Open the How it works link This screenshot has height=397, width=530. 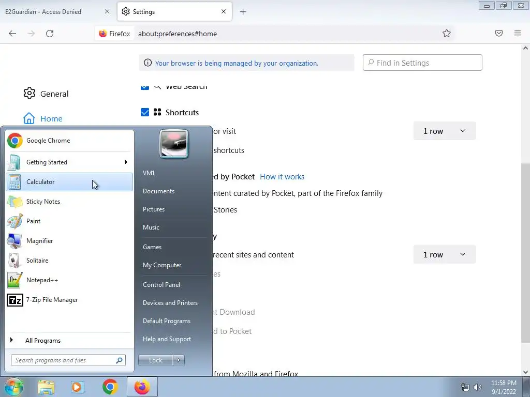click(282, 177)
